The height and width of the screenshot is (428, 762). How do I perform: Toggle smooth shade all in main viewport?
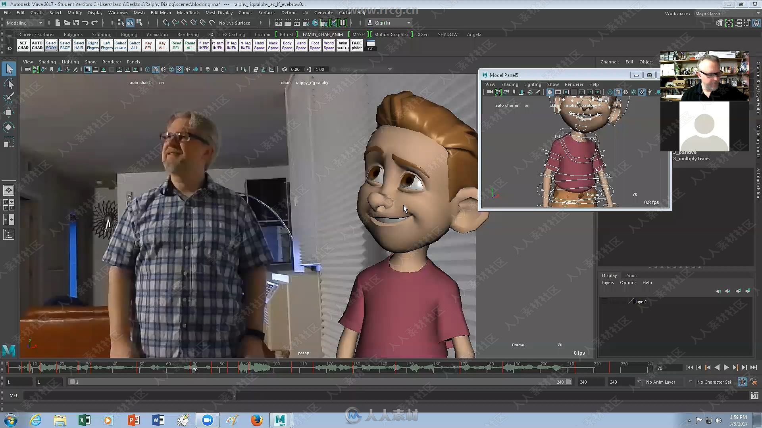tap(156, 69)
